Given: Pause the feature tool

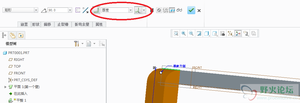Looking at the screenshot, I should 152,10.
